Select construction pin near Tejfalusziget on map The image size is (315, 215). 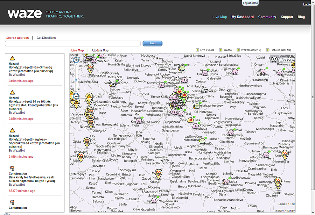tap(91, 69)
